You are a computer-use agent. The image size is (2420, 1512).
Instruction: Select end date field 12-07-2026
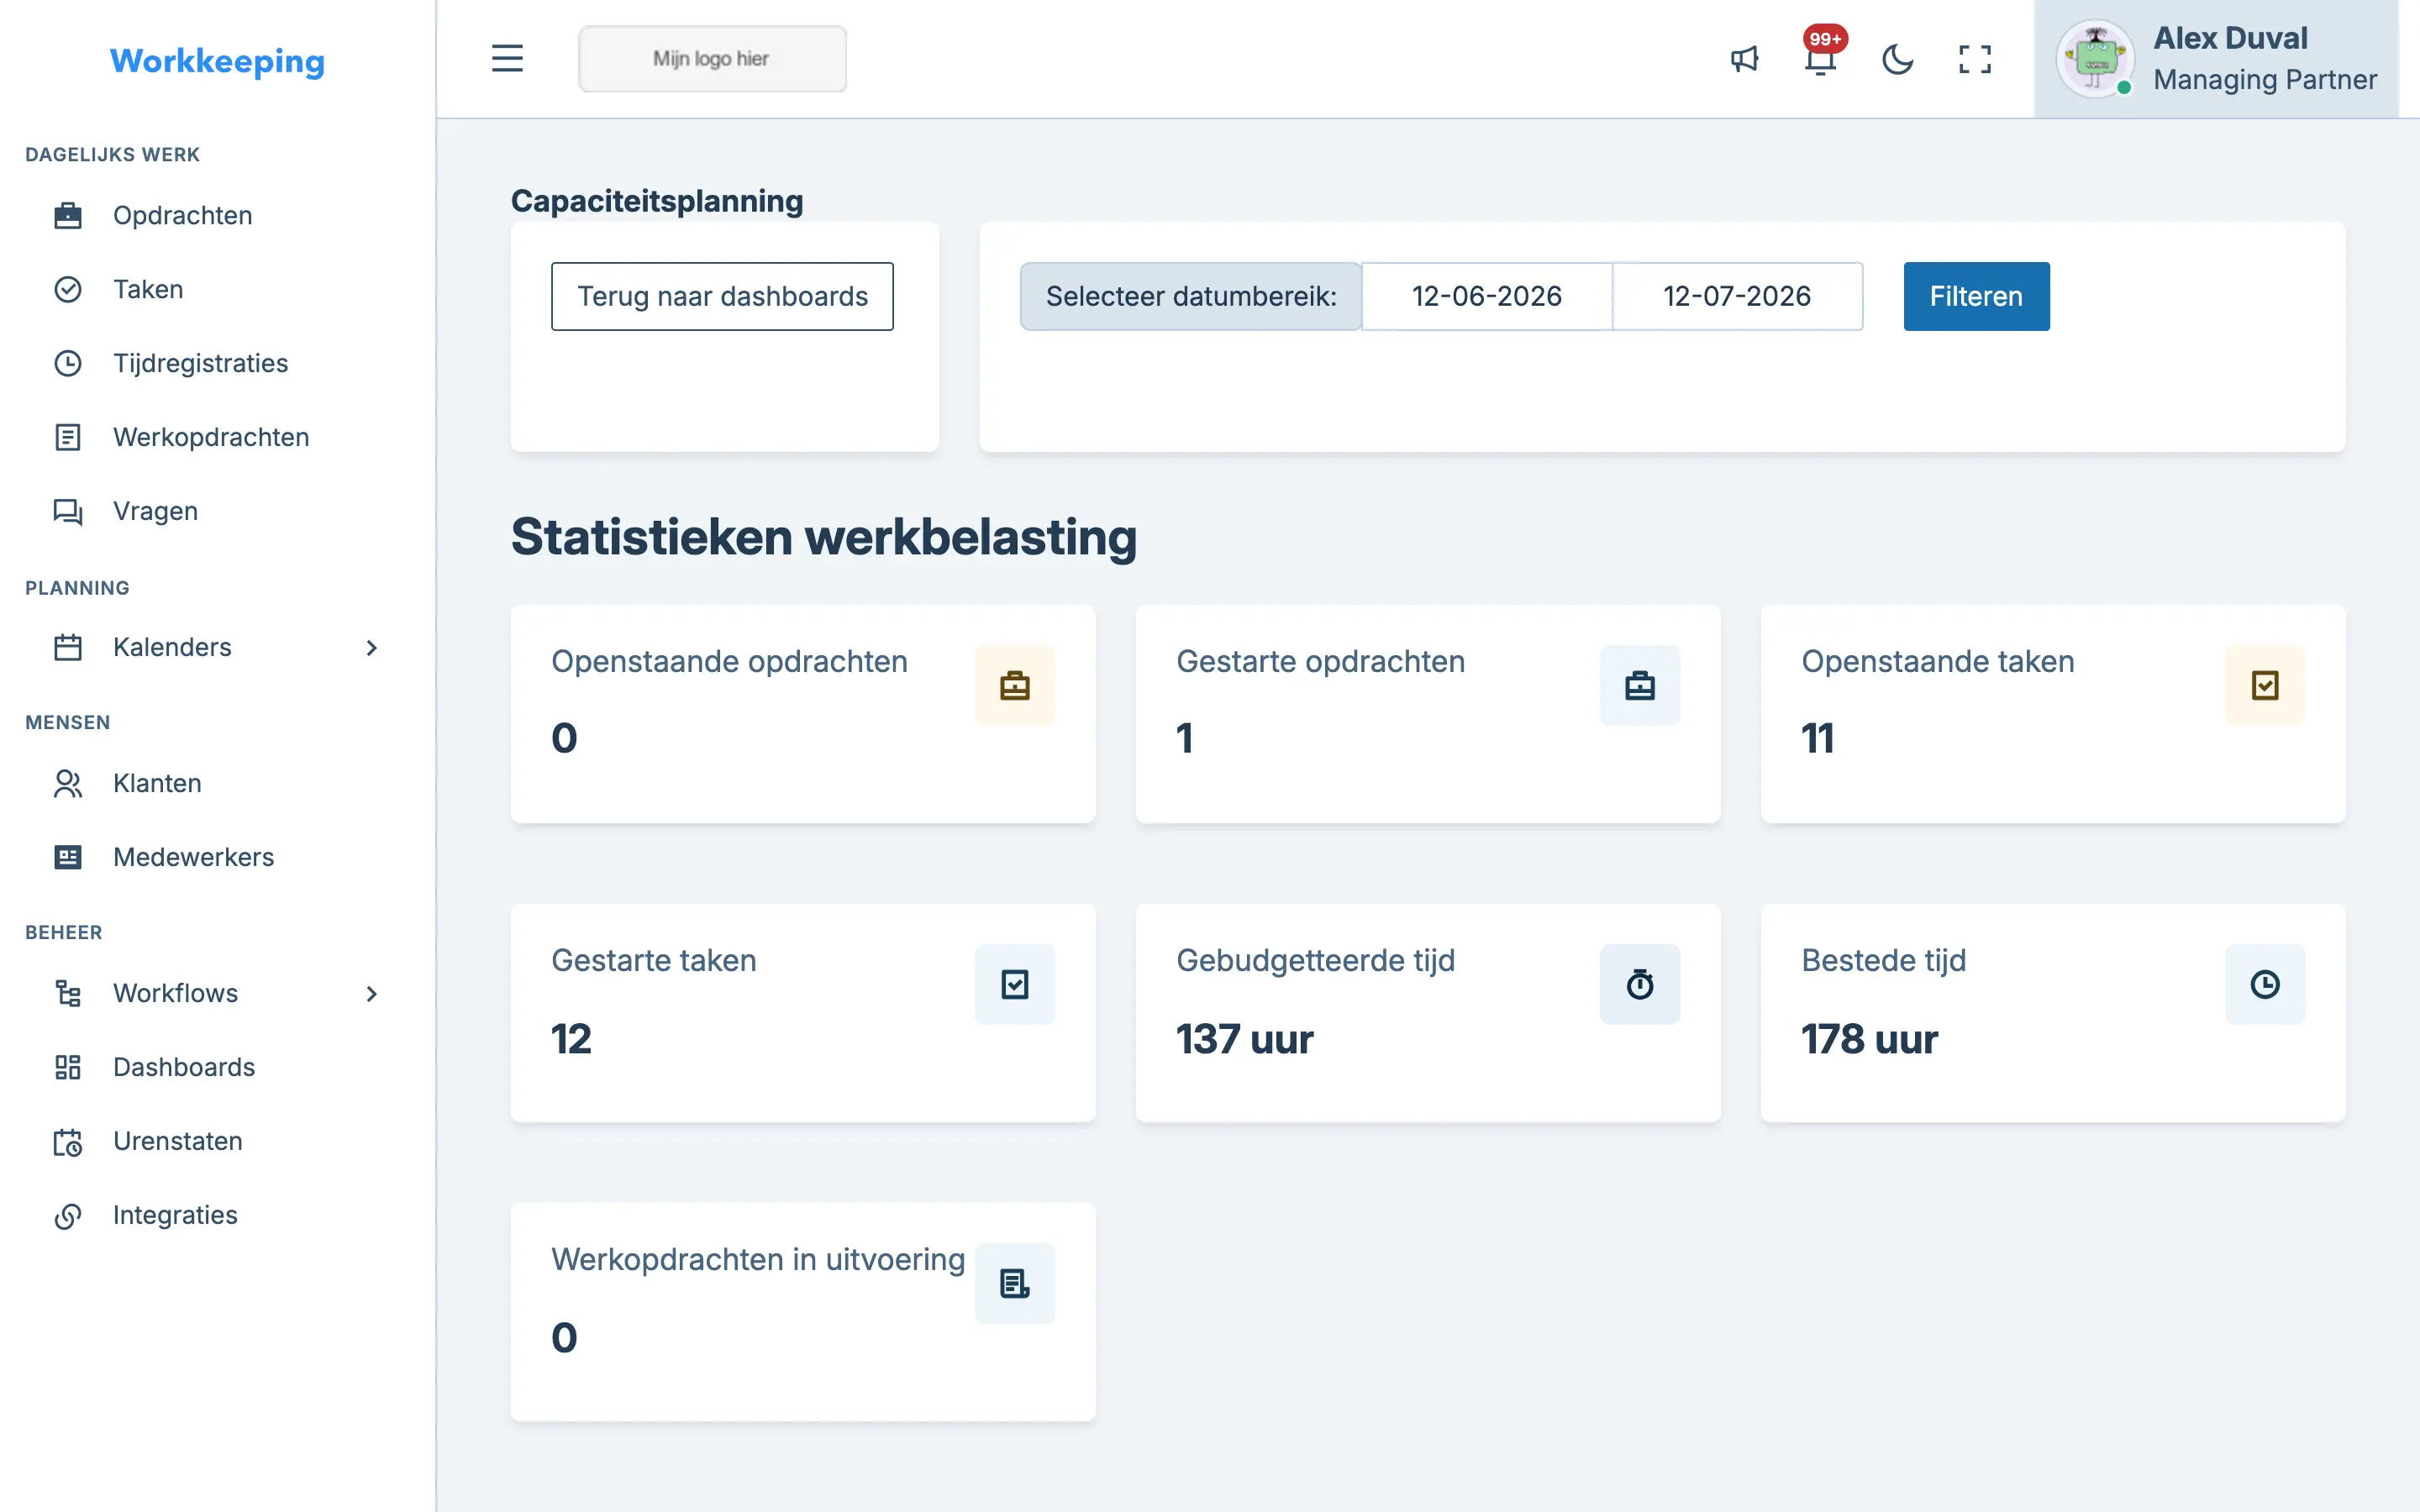pyautogui.click(x=1737, y=296)
